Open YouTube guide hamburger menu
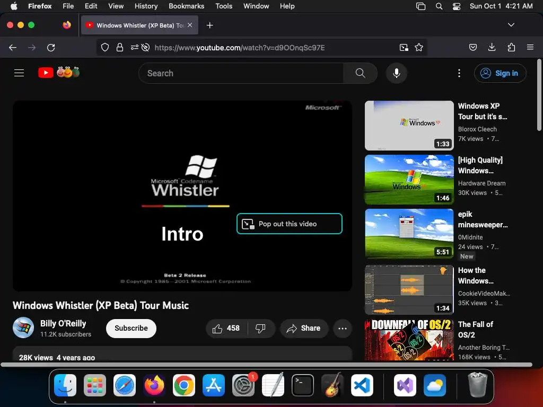 (x=19, y=73)
